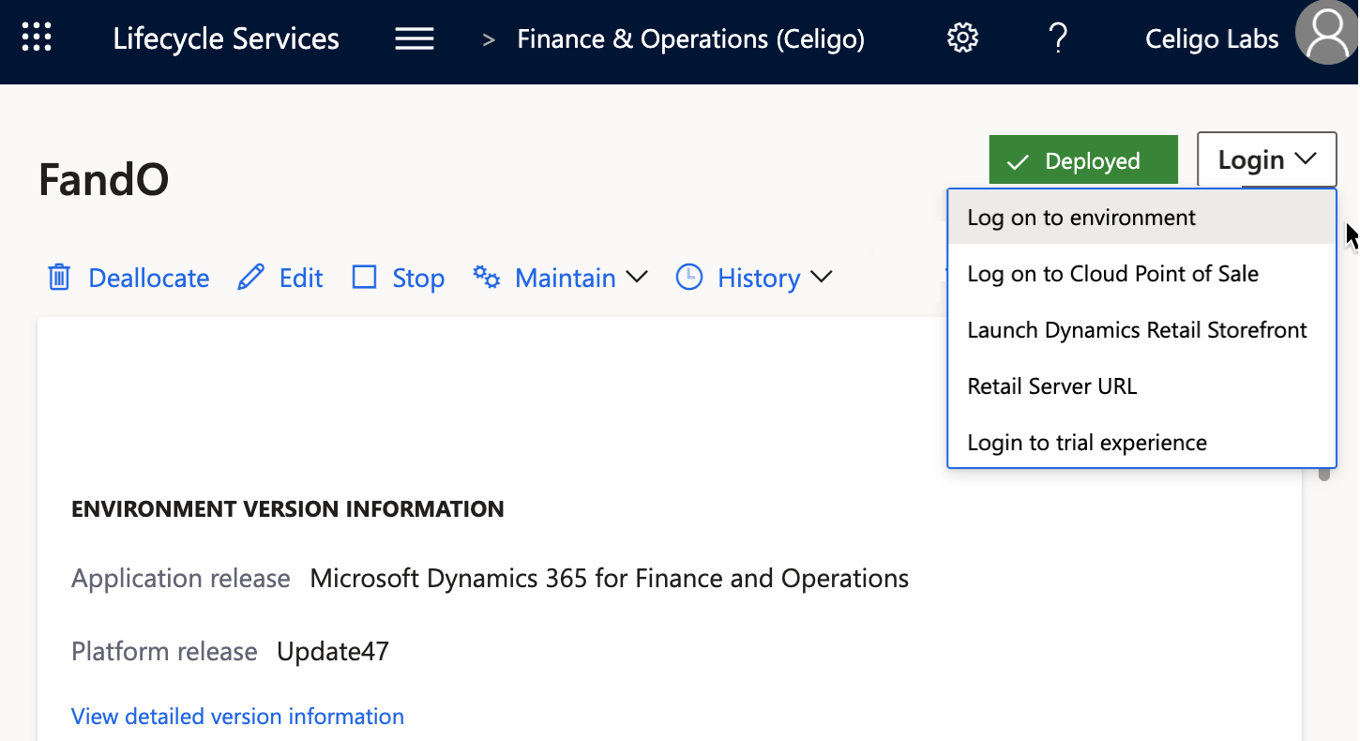Click the Deallocate trash icon
1360x741 pixels.
pos(59,278)
